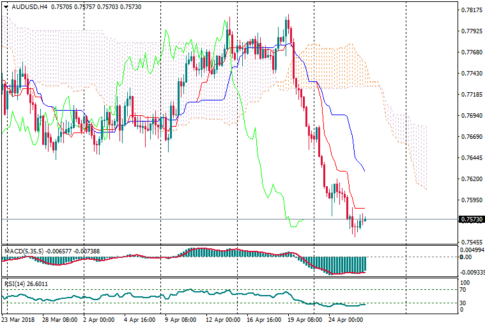This screenshot has height=327, width=485.
Task: Click the current price label 0.75730
Action: click(471, 219)
